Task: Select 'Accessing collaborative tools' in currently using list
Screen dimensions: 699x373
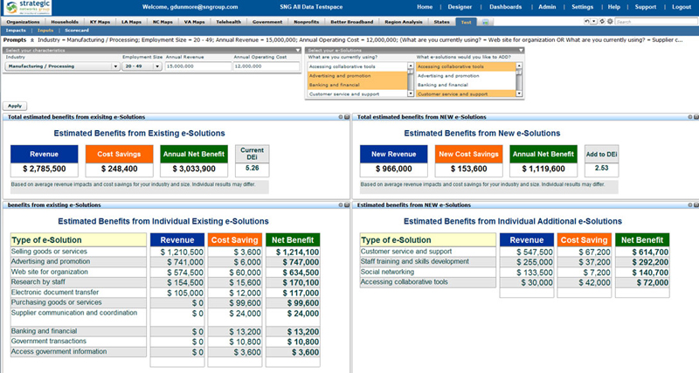Action: click(357, 66)
